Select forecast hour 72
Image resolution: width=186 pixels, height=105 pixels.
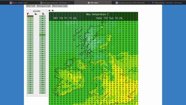(42, 60)
